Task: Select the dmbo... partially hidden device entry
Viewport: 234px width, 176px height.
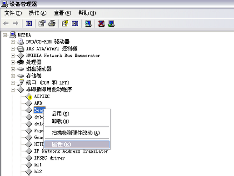Action: click(39, 117)
